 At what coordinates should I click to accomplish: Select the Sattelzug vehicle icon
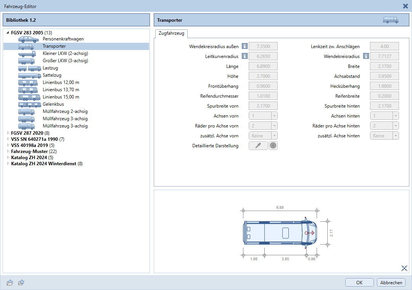point(29,75)
